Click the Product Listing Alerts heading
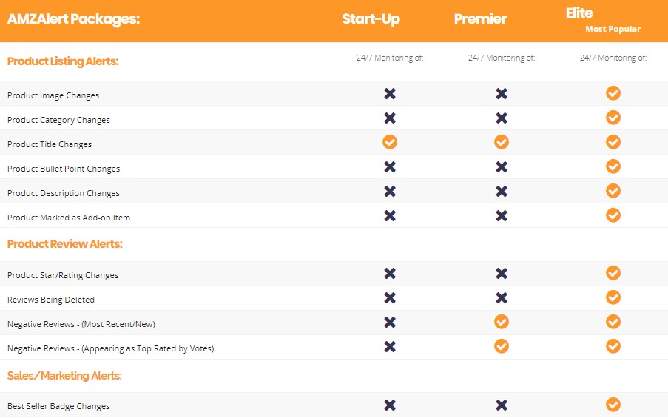The width and height of the screenshot is (668, 418). click(x=63, y=61)
